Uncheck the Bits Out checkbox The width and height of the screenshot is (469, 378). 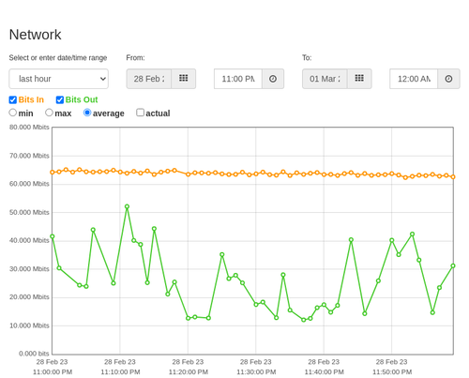point(60,99)
